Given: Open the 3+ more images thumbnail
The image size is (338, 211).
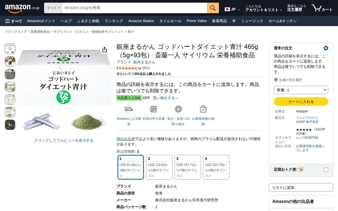Looking at the screenshot, I should 10,125.
